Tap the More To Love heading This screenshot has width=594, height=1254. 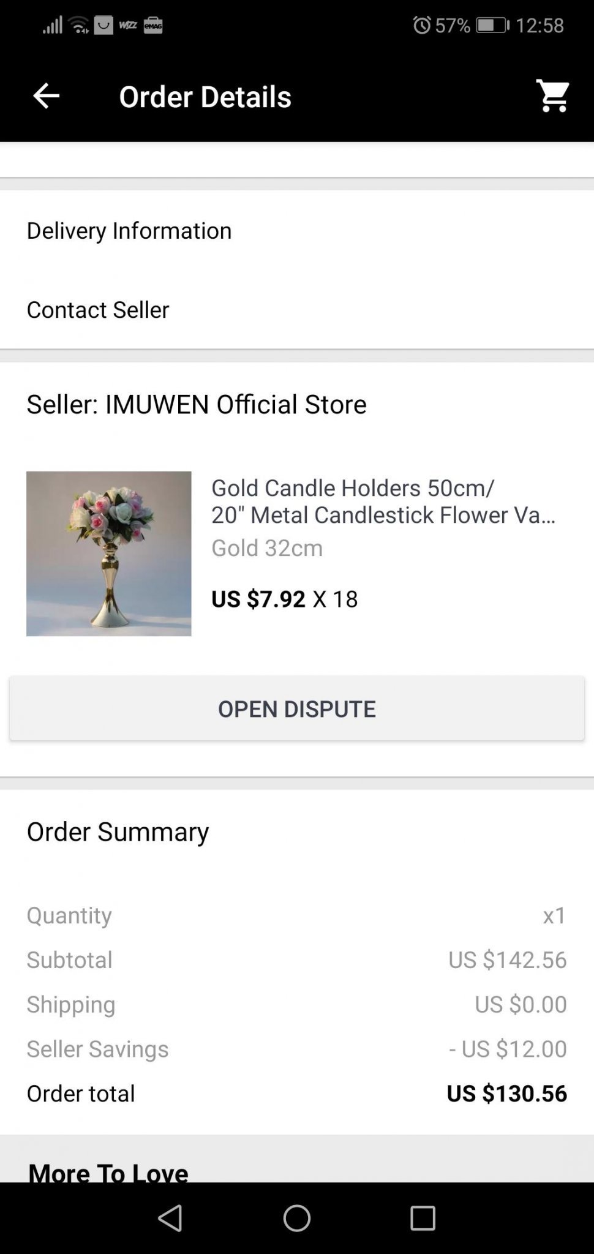(x=108, y=1171)
